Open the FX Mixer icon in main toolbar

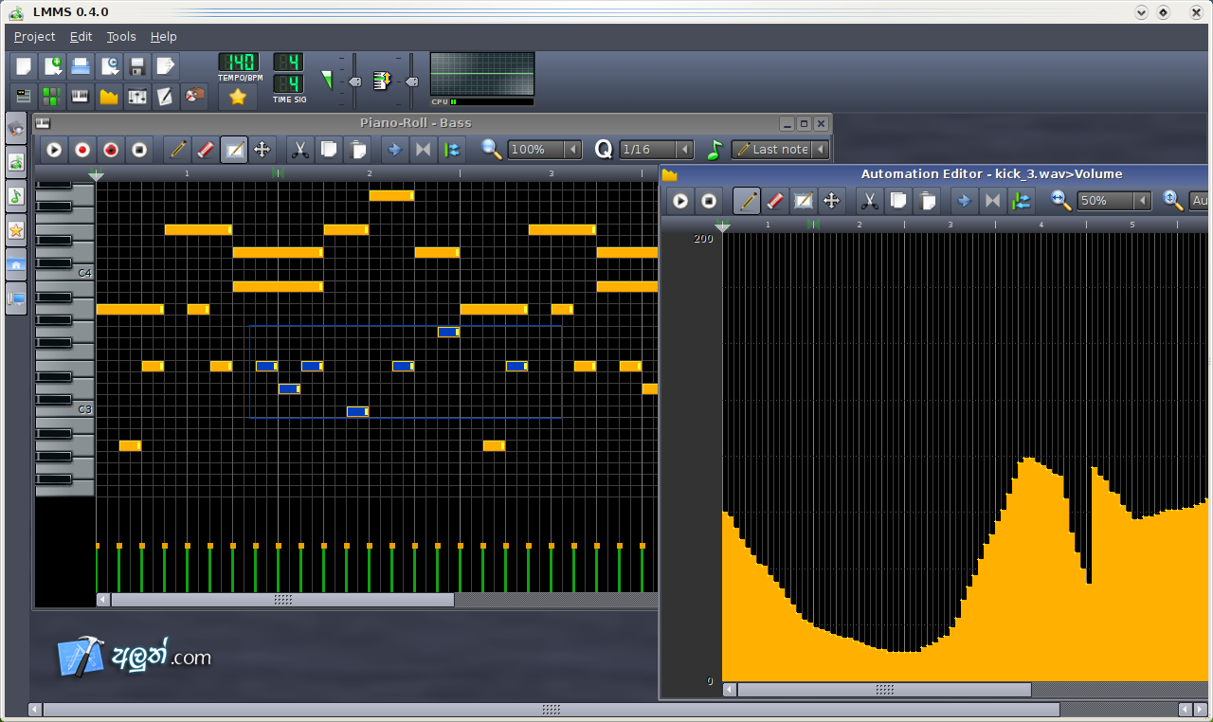point(137,96)
